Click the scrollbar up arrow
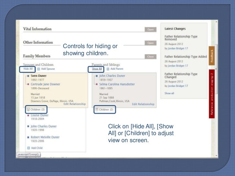Screen dimensions: 235x176 tap(216, 22)
